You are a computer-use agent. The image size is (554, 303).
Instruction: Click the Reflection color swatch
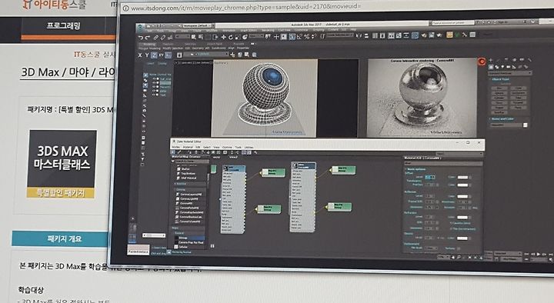click(462, 196)
